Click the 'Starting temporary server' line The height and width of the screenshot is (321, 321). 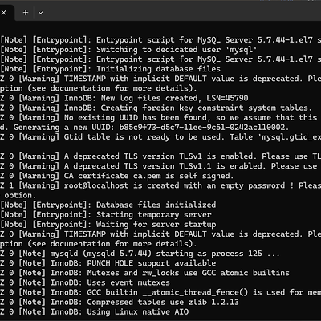106,215
